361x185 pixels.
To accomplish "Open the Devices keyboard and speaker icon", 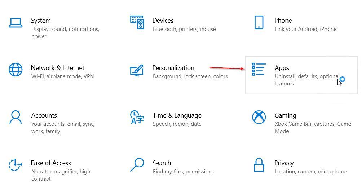I will tap(137, 22).
